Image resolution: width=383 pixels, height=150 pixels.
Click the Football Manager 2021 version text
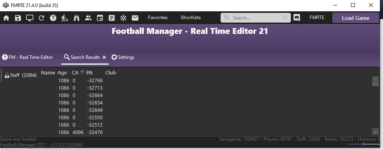(41, 145)
